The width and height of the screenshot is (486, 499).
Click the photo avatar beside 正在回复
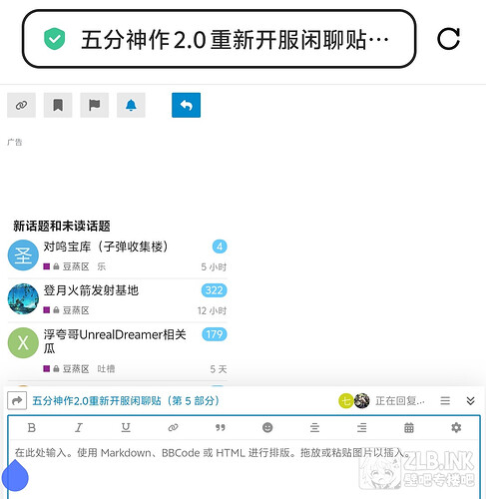[x=361, y=400]
